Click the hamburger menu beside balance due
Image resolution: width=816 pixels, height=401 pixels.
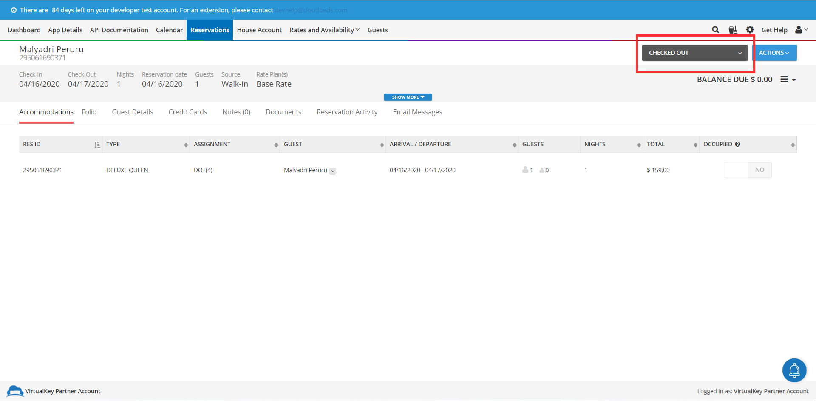(x=788, y=80)
